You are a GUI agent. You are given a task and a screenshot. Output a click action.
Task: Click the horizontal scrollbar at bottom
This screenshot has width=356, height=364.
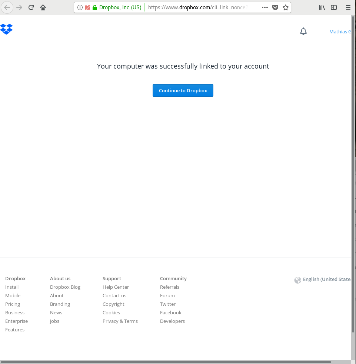167,362
